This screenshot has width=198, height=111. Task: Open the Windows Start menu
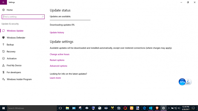click(3, 108)
